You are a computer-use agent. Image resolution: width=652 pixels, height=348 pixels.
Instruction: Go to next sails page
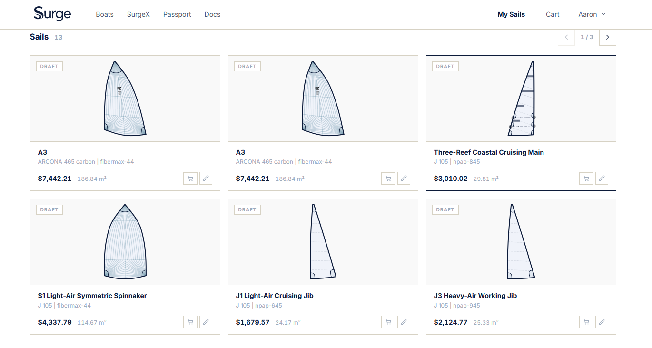(x=608, y=37)
